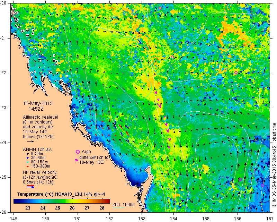The height and width of the screenshot is (222, 277).
Task: Click the Argo marker near -21.5, 154
Action: pyautogui.click(x=172, y=57)
